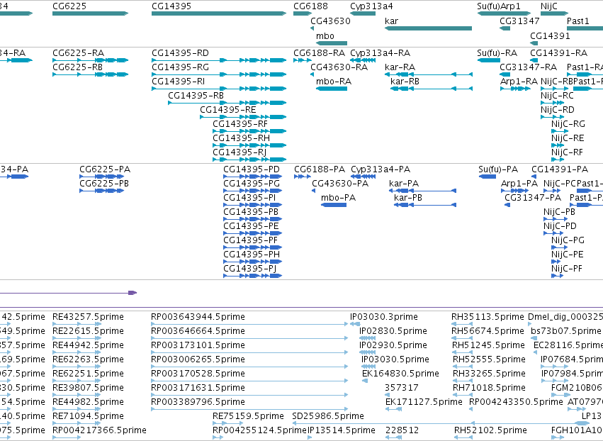
Task: Click the Cyp313a4 gene label
Action: point(371,6)
